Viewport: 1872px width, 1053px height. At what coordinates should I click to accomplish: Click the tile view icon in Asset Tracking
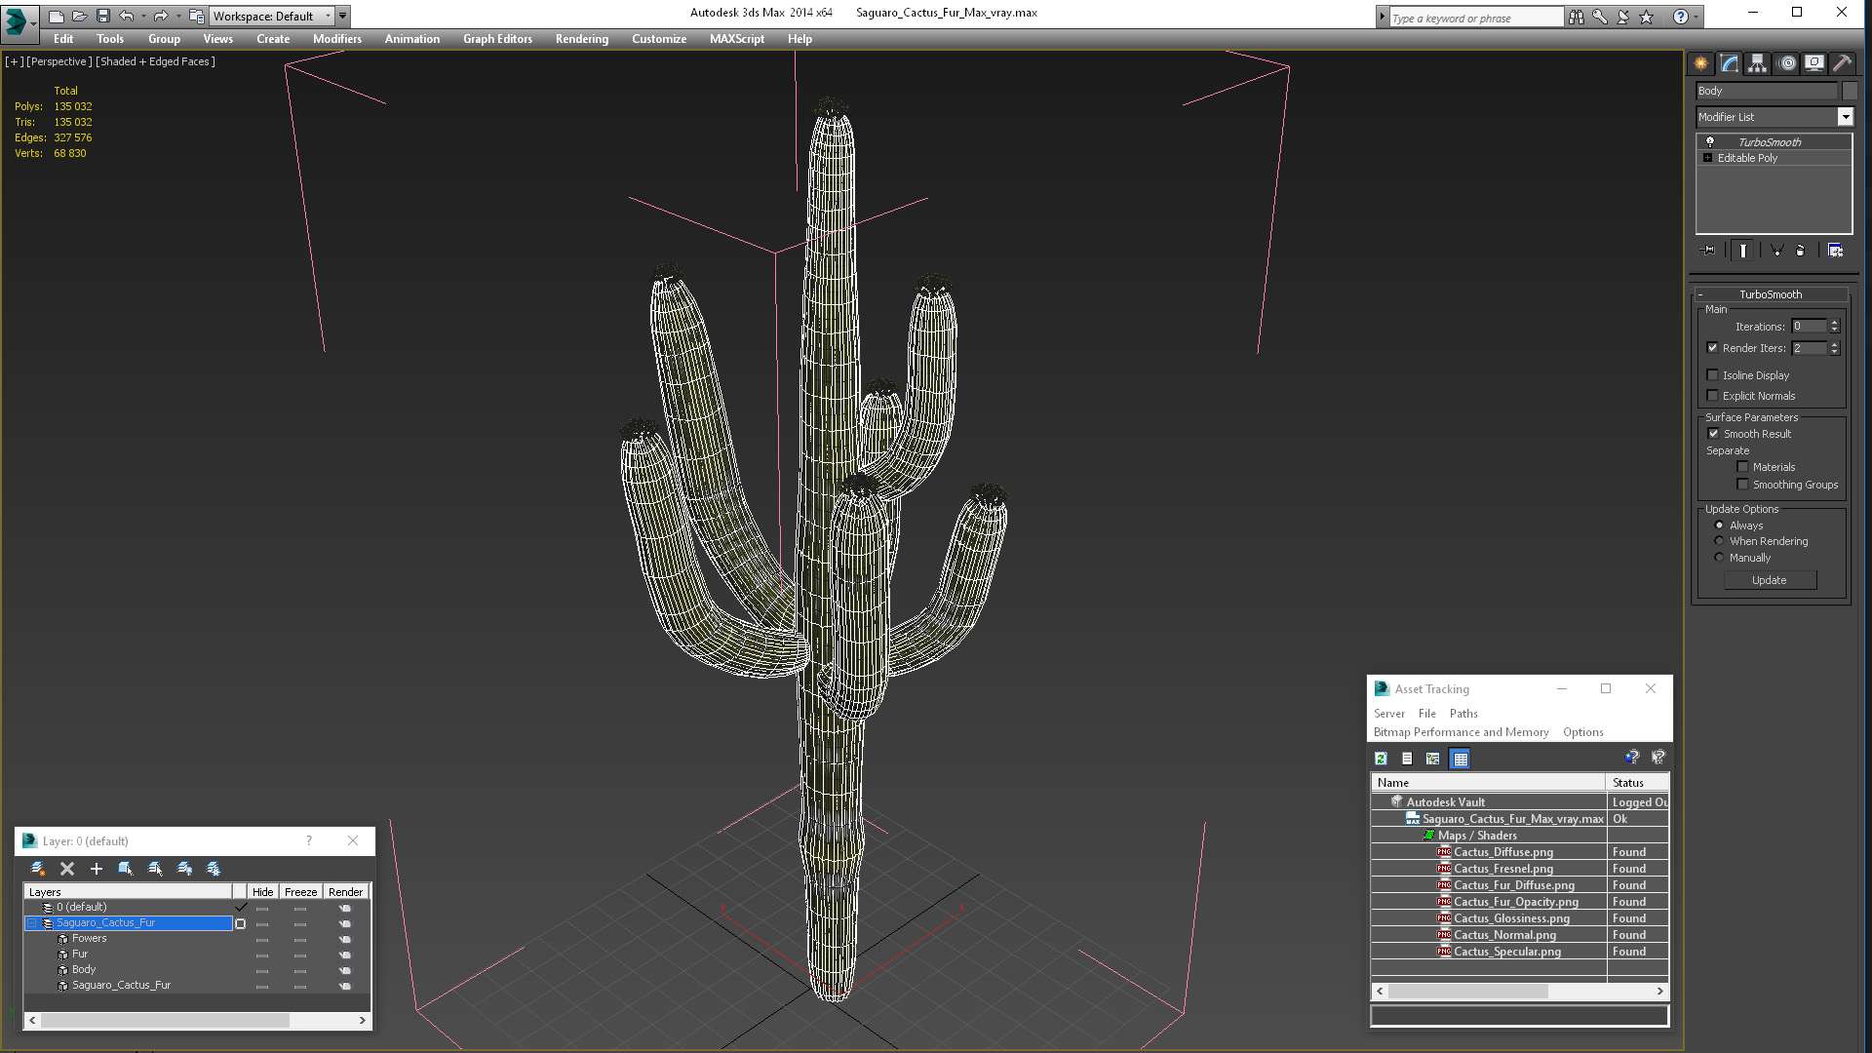click(1460, 759)
